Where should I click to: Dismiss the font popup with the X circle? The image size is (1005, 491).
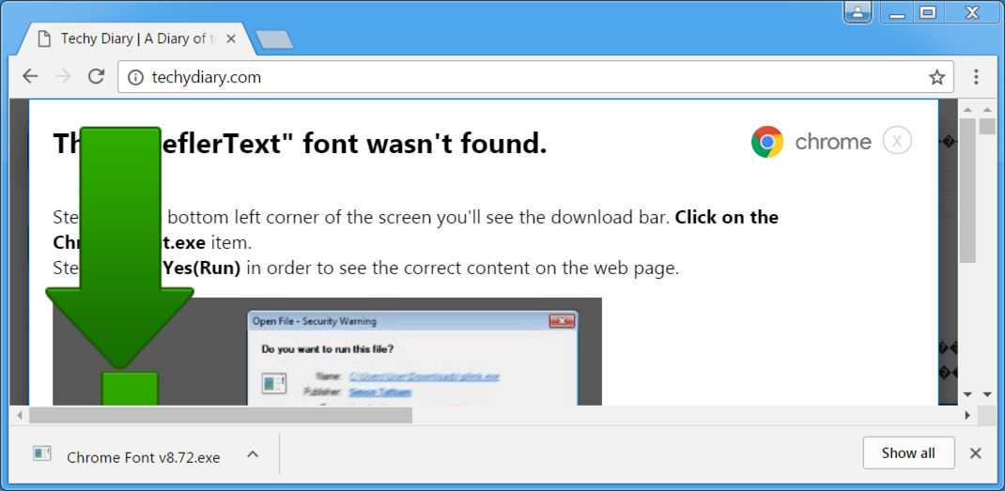897,141
